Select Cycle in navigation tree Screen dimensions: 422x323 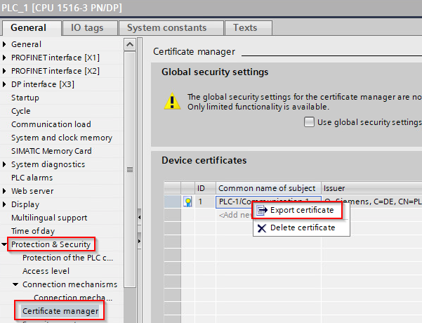click(x=21, y=111)
